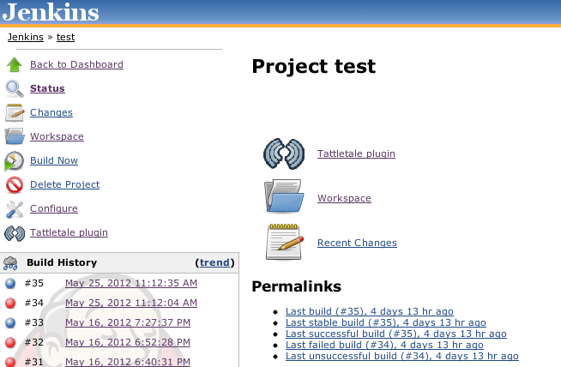Click the Project test heading

click(x=314, y=67)
